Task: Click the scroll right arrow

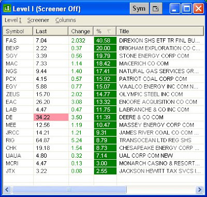Action: pos(200,189)
